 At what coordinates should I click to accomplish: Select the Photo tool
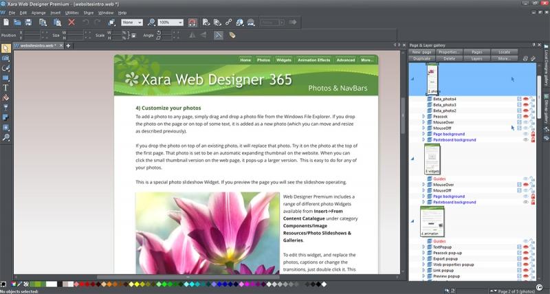[5, 58]
